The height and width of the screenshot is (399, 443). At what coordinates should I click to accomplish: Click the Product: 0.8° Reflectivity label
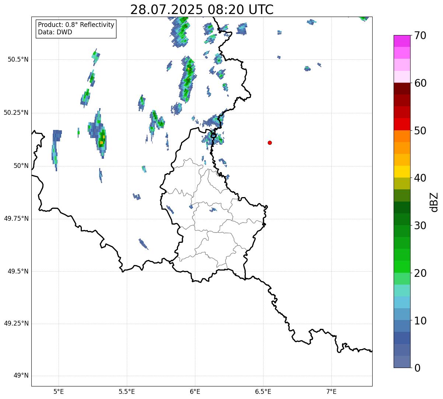click(x=76, y=25)
